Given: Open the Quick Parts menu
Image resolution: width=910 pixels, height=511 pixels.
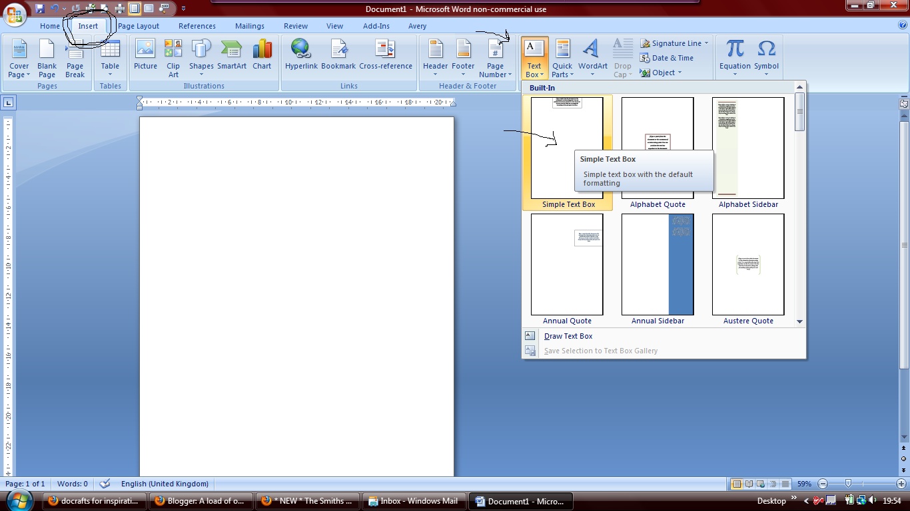Looking at the screenshot, I should tap(562, 59).
